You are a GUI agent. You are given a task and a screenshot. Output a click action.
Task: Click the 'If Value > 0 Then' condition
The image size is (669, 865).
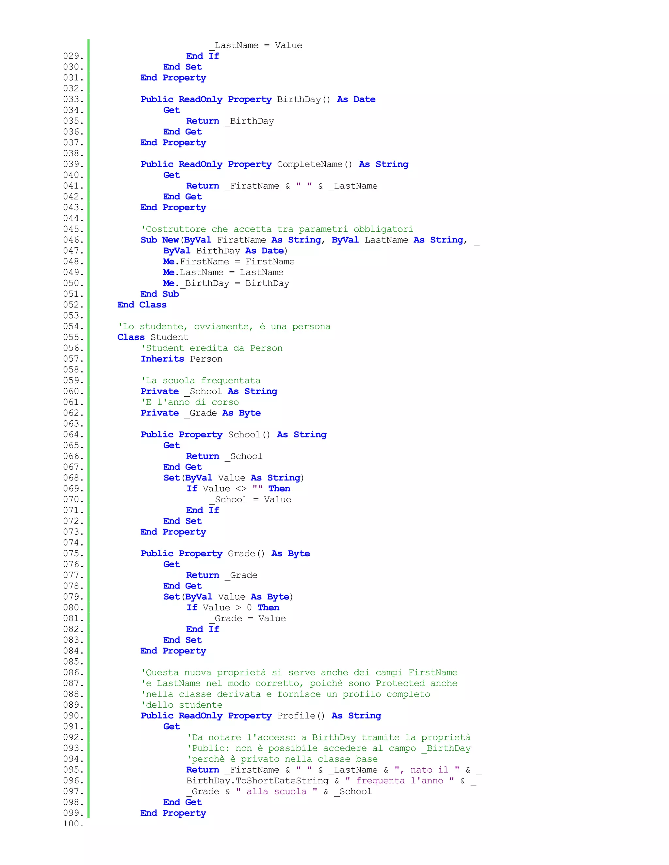pyautogui.click(x=233, y=608)
